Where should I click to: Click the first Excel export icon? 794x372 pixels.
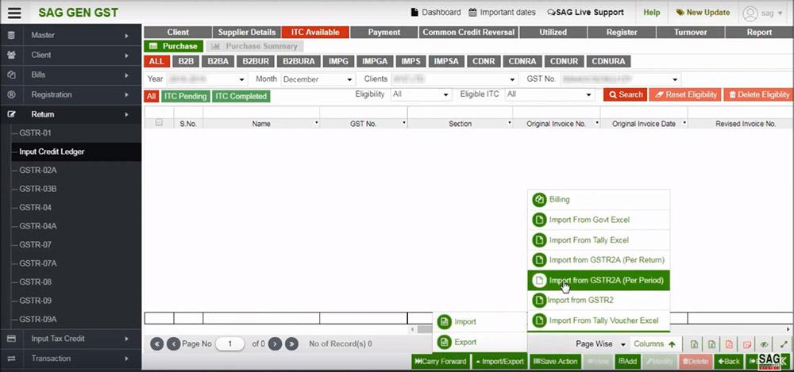(694, 344)
